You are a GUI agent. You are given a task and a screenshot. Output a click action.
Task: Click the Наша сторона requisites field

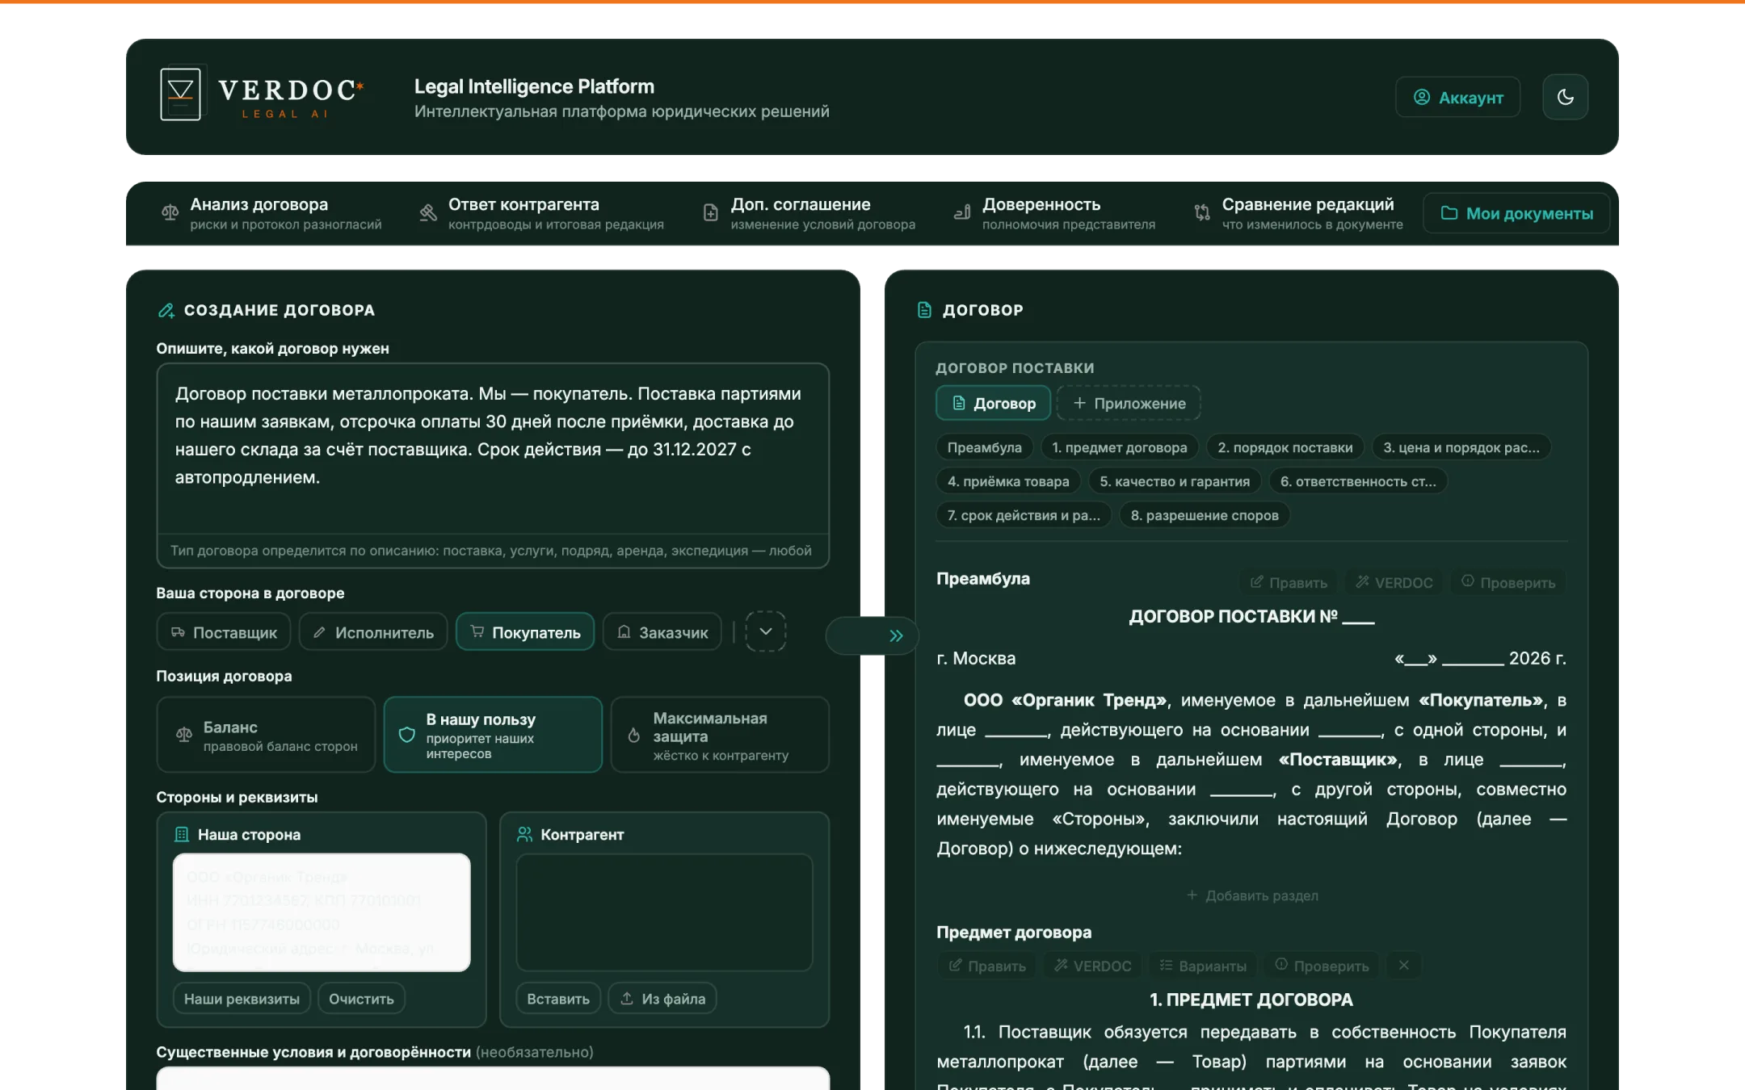tap(322, 912)
